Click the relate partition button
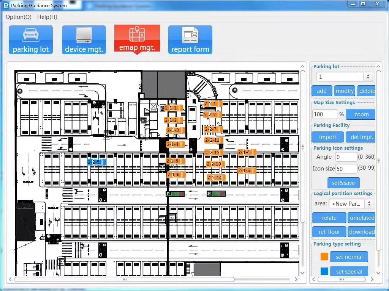 click(329, 218)
